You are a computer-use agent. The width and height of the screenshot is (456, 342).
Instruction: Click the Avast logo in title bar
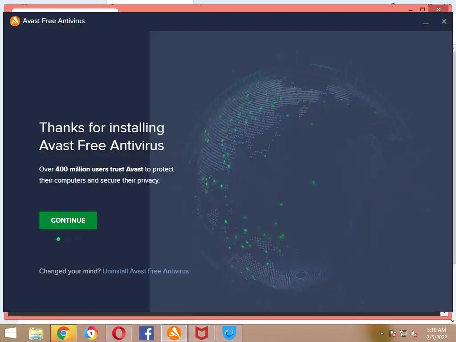coord(15,21)
